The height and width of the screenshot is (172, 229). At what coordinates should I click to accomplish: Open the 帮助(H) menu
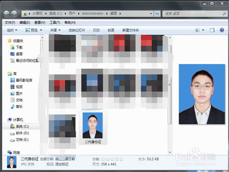[x=70, y=22]
